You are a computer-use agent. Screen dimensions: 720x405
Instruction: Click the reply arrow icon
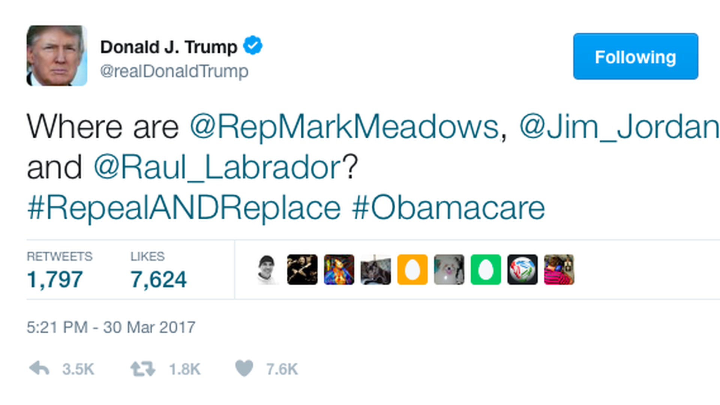point(39,369)
